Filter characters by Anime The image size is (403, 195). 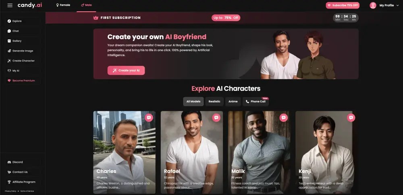click(233, 101)
